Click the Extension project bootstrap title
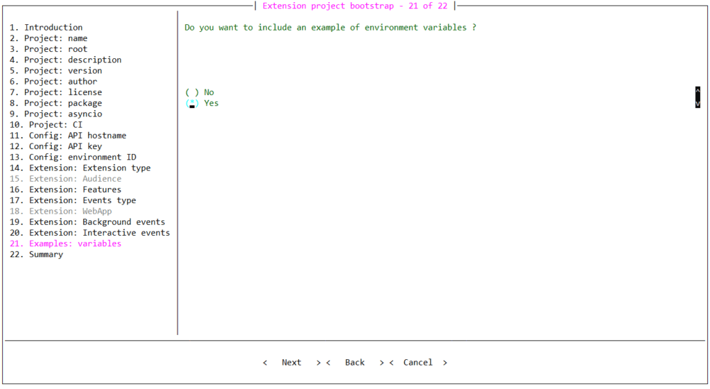Image resolution: width=710 pixels, height=389 pixels. 355,6
